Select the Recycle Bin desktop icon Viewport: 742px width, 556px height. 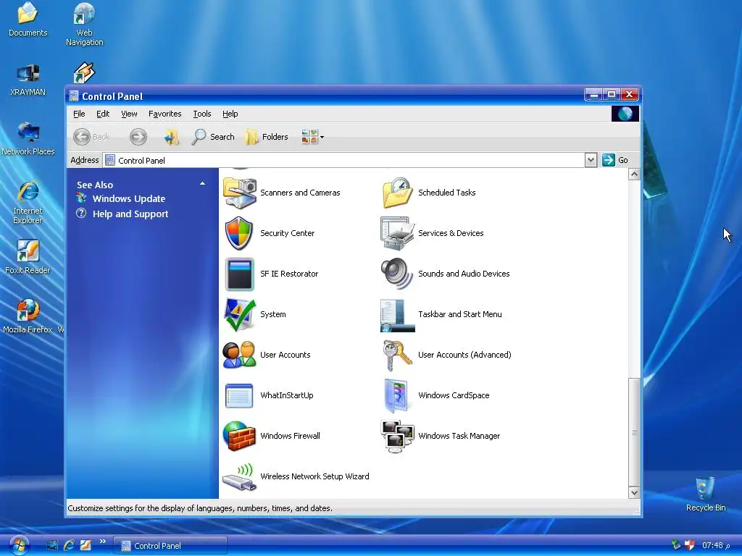pos(706,495)
